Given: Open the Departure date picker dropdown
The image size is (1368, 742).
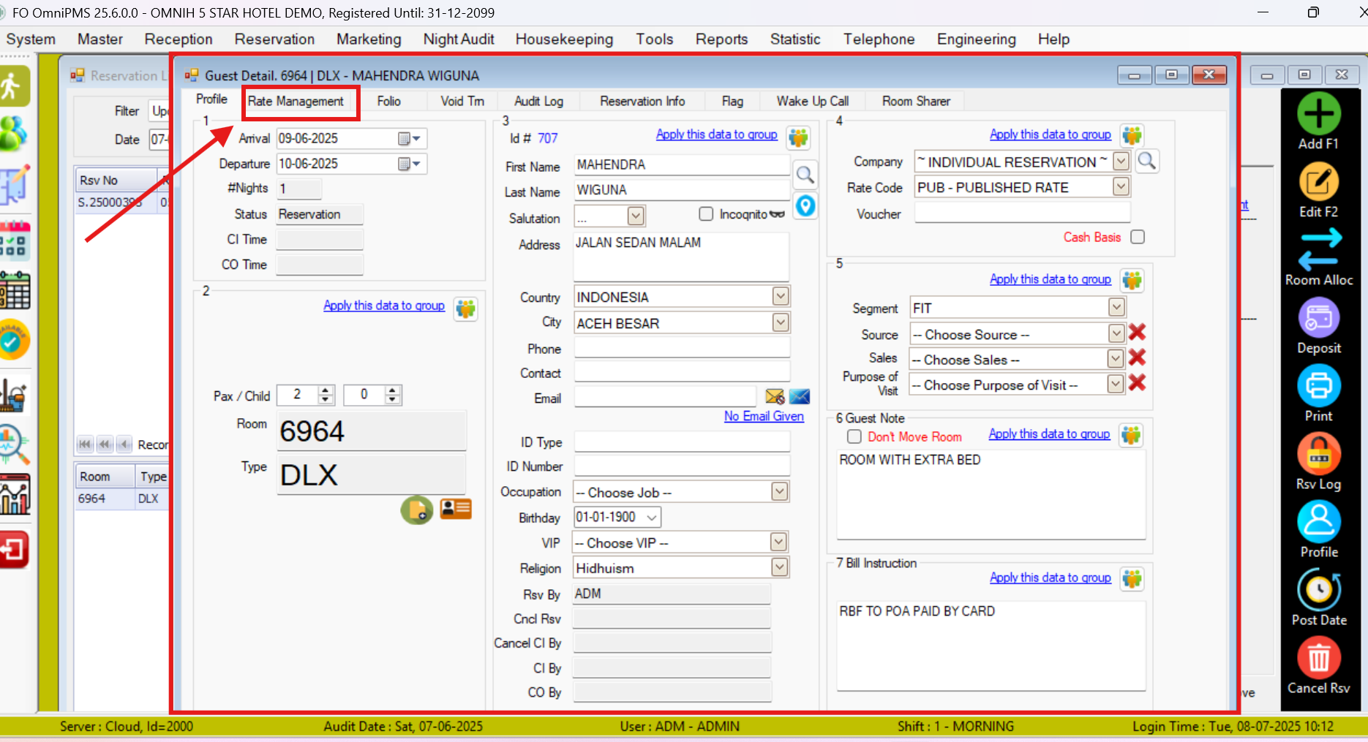Looking at the screenshot, I should [x=410, y=164].
